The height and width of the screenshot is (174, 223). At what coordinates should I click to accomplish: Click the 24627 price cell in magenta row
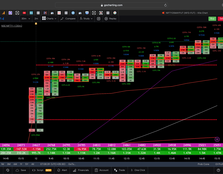[36, 145]
